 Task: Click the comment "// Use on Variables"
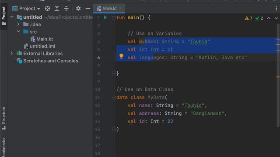pos(154,34)
